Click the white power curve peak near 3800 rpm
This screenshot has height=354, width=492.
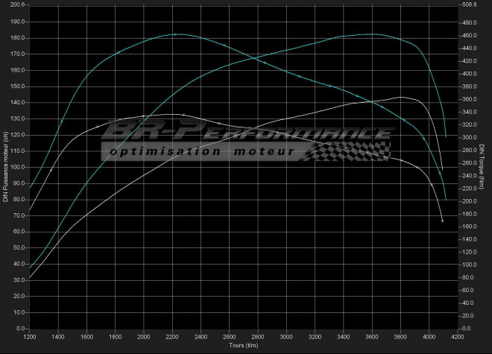(x=401, y=97)
